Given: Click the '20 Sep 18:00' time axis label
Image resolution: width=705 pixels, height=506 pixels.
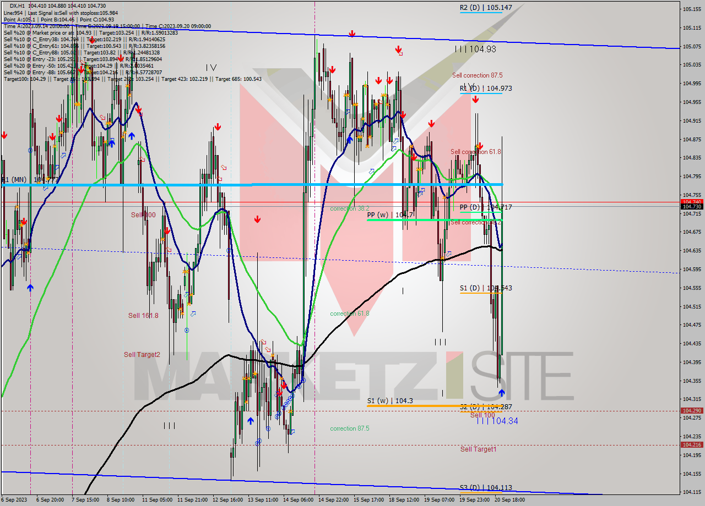Looking at the screenshot, I should (x=510, y=500).
